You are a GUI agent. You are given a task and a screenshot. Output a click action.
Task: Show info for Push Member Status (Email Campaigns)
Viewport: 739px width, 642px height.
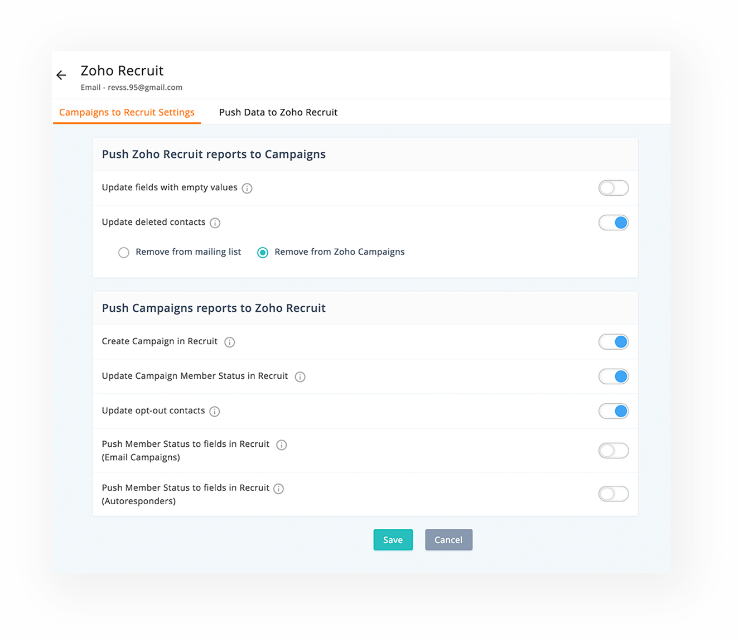282,445
